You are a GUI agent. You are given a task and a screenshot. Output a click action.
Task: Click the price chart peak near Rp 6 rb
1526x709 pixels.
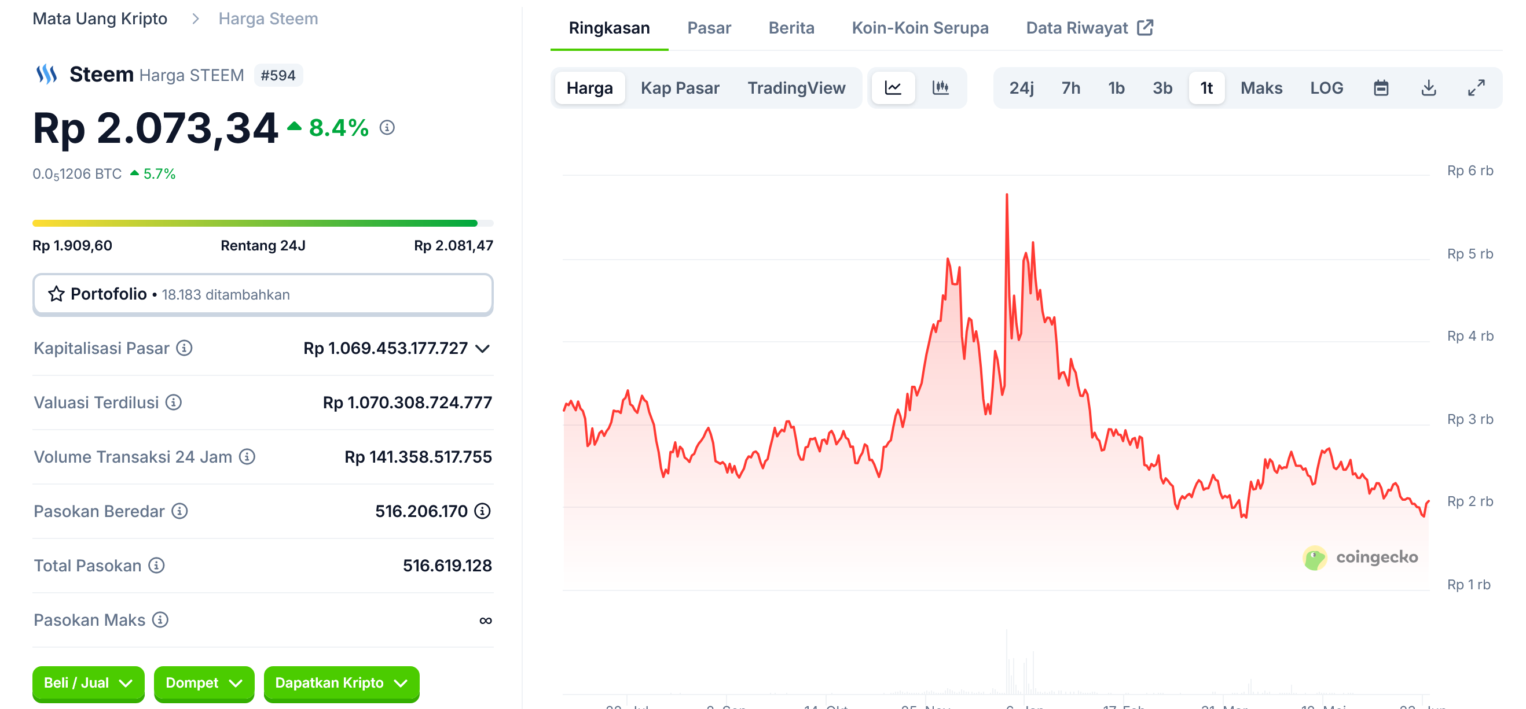pyautogui.click(x=1007, y=195)
